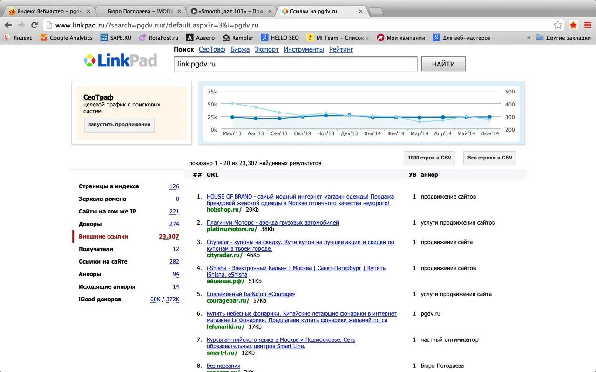
Task: Open the СеоТраф top menu link
Action: click(212, 49)
